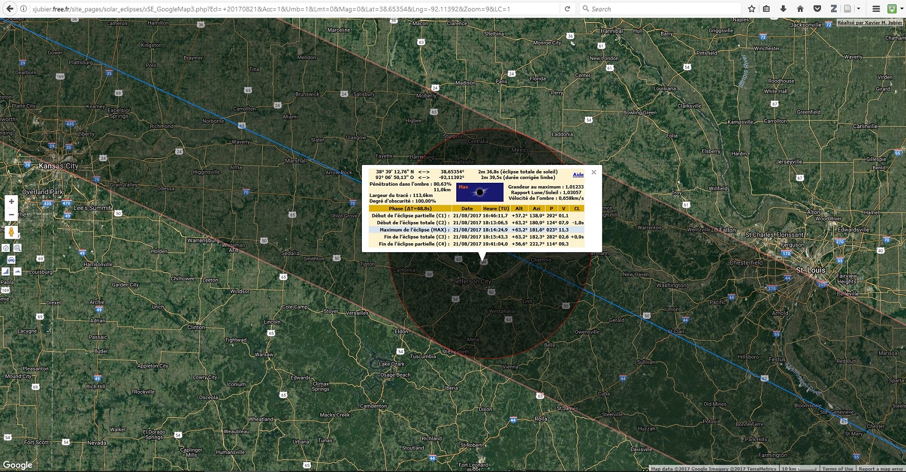Bookmark this page with star icon
906x472 pixels.
pyautogui.click(x=752, y=9)
